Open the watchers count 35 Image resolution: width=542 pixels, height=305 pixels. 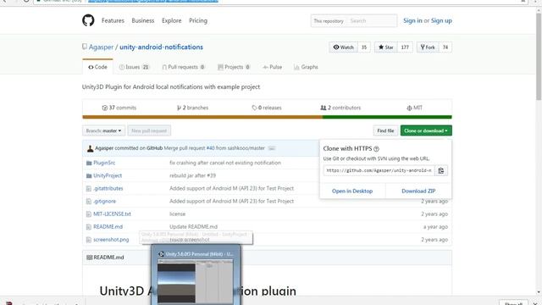363,47
